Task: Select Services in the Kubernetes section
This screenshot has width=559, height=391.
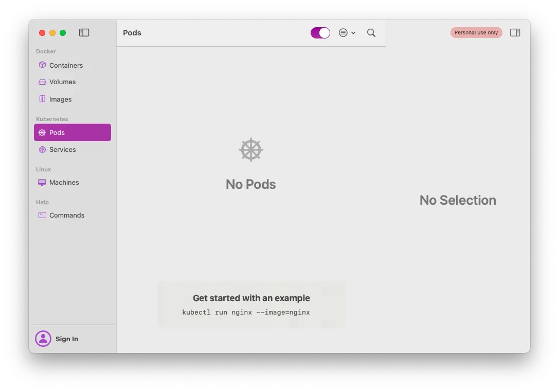Action: point(63,149)
